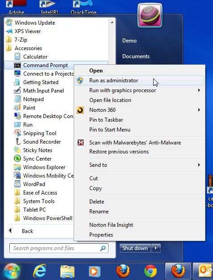Click the Notepad icon
This screenshot has width=213, height=280.
[17, 99]
